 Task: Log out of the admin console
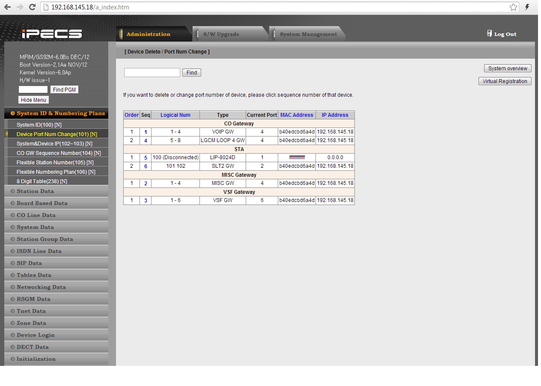502,34
